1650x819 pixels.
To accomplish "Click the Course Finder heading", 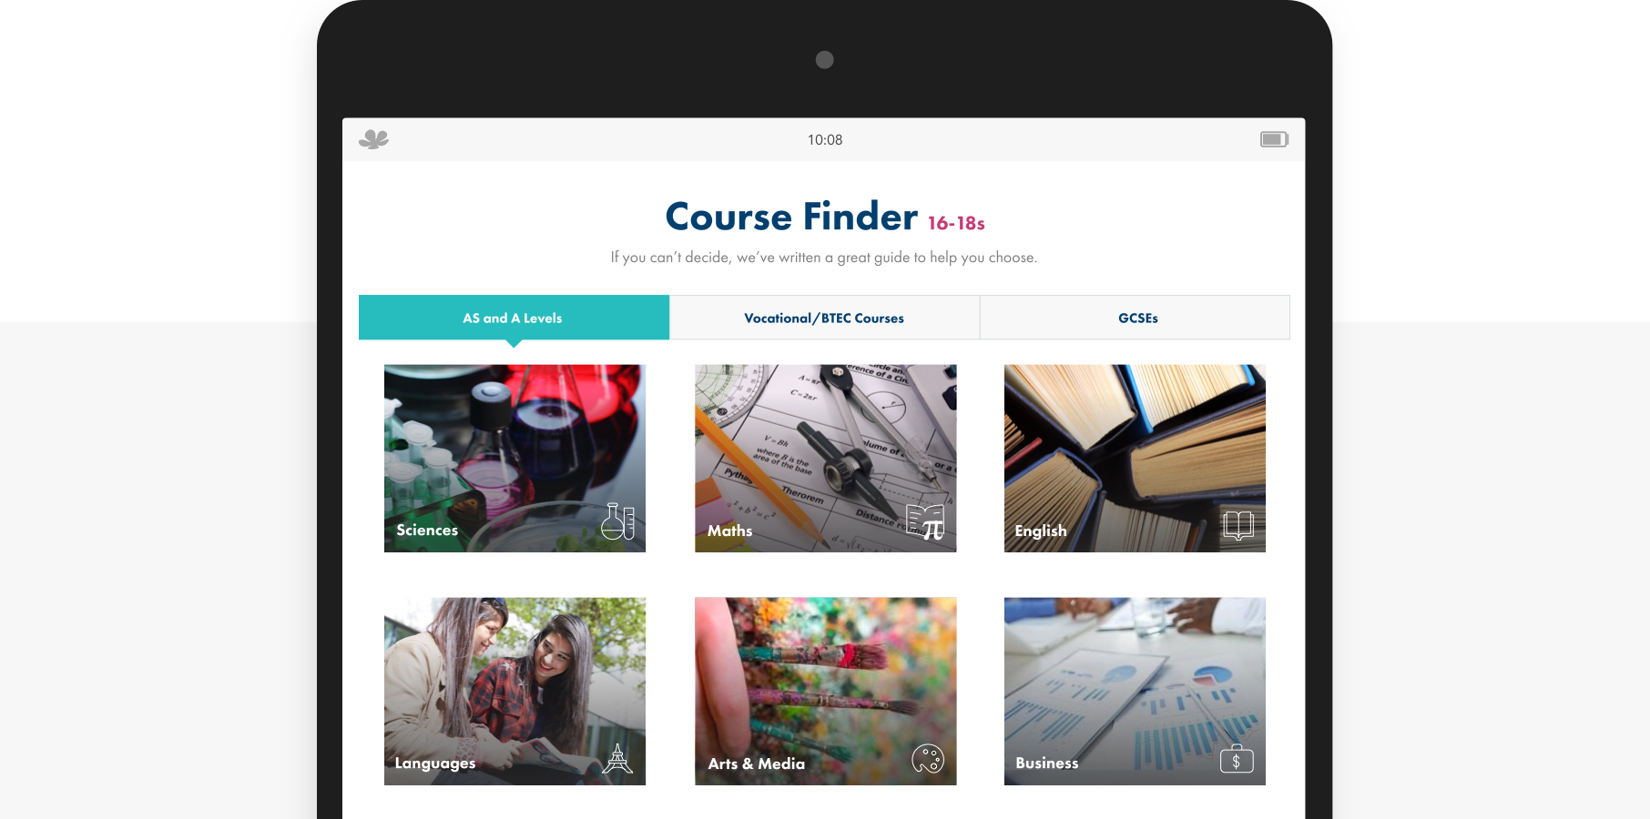I will pyautogui.click(x=791, y=217).
